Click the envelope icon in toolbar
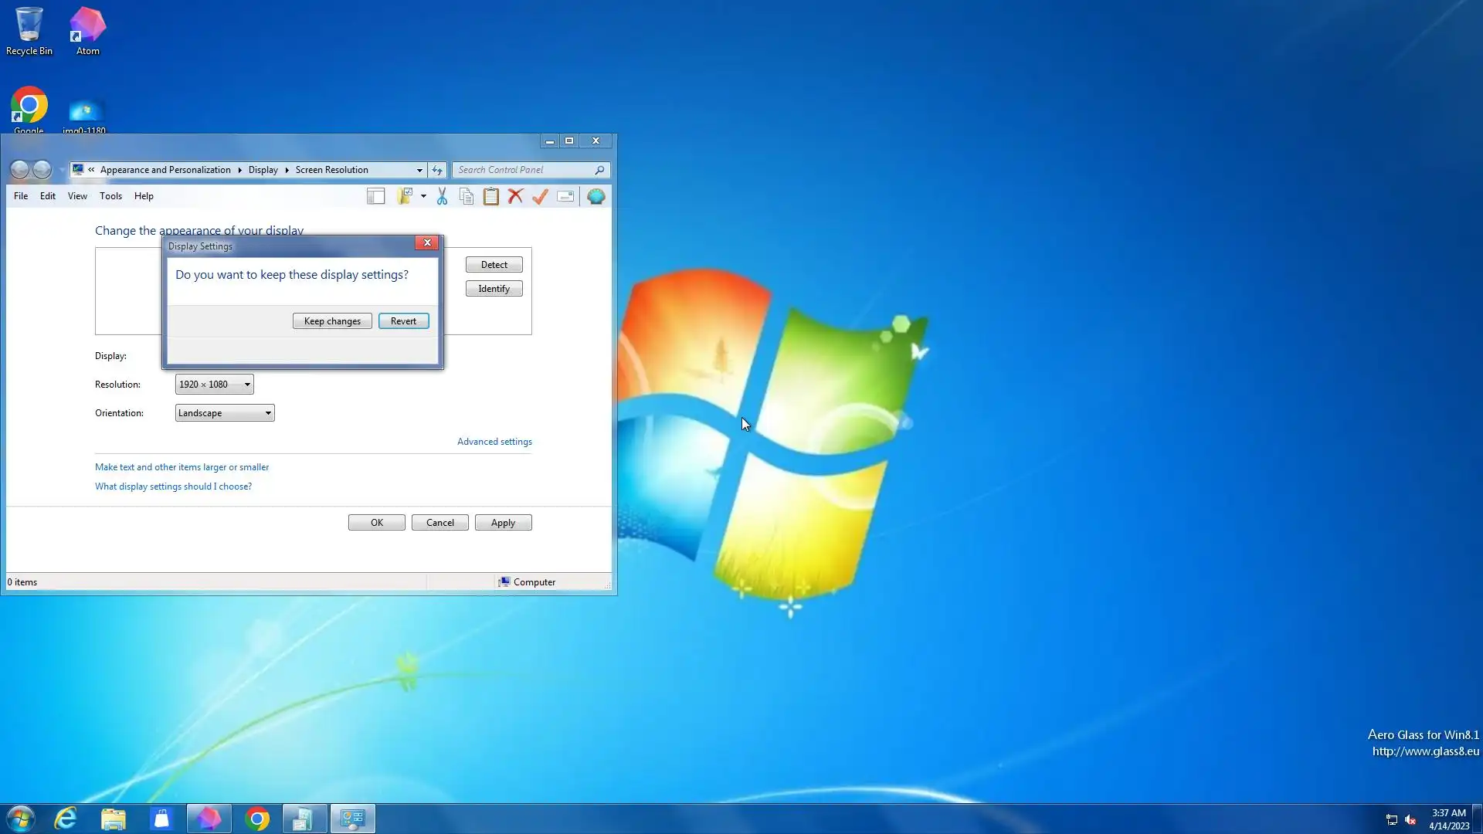Image resolution: width=1483 pixels, height=834 pixels. tap(565, 197)
